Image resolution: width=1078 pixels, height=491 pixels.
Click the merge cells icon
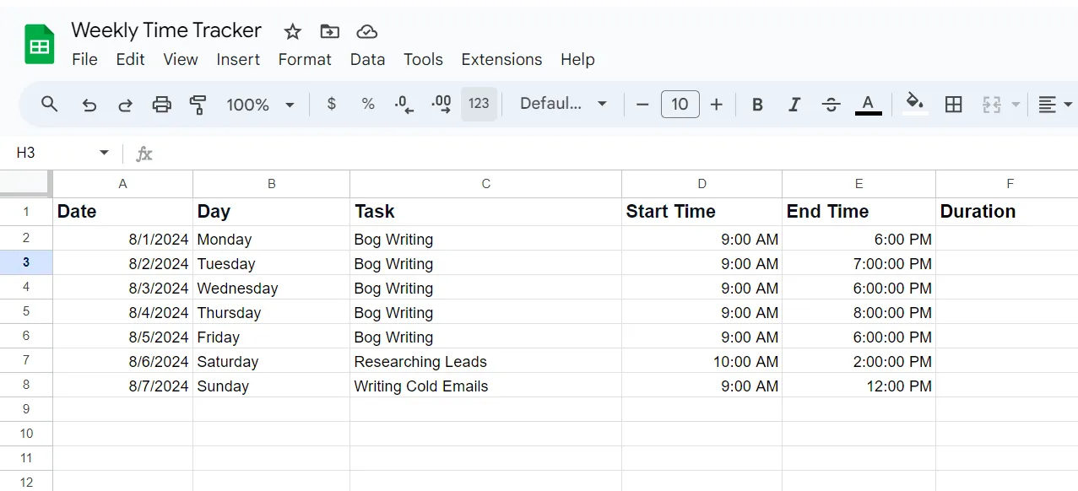[x=991, y=105]
